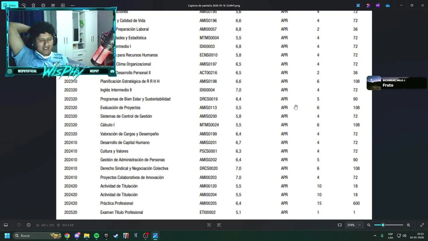
Task: Open Discord from the taskbar
Action: pos(77,236)
